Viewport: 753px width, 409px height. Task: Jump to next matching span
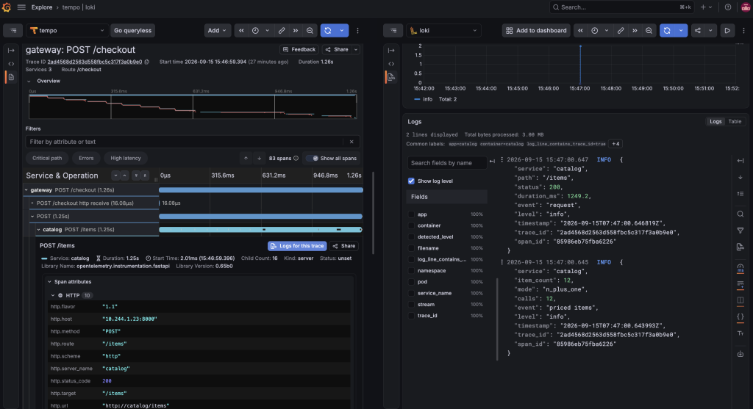tap(260, 158)
